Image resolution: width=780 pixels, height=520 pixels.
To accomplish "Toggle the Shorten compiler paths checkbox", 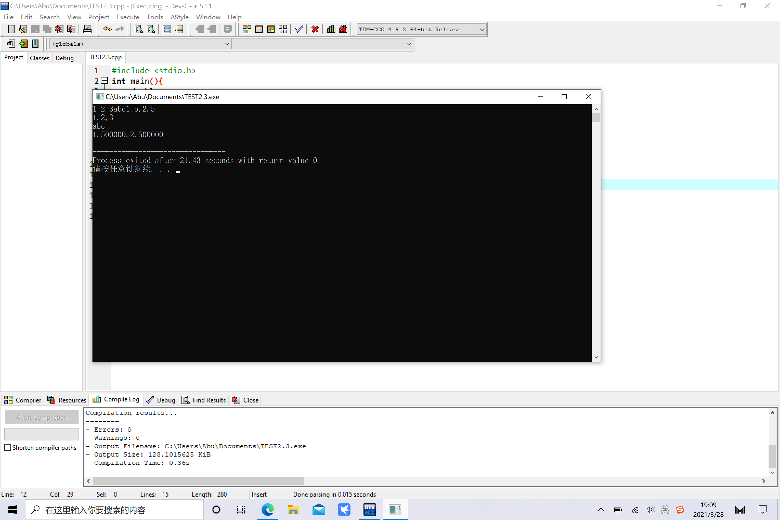I will click(x=8, y=447).
